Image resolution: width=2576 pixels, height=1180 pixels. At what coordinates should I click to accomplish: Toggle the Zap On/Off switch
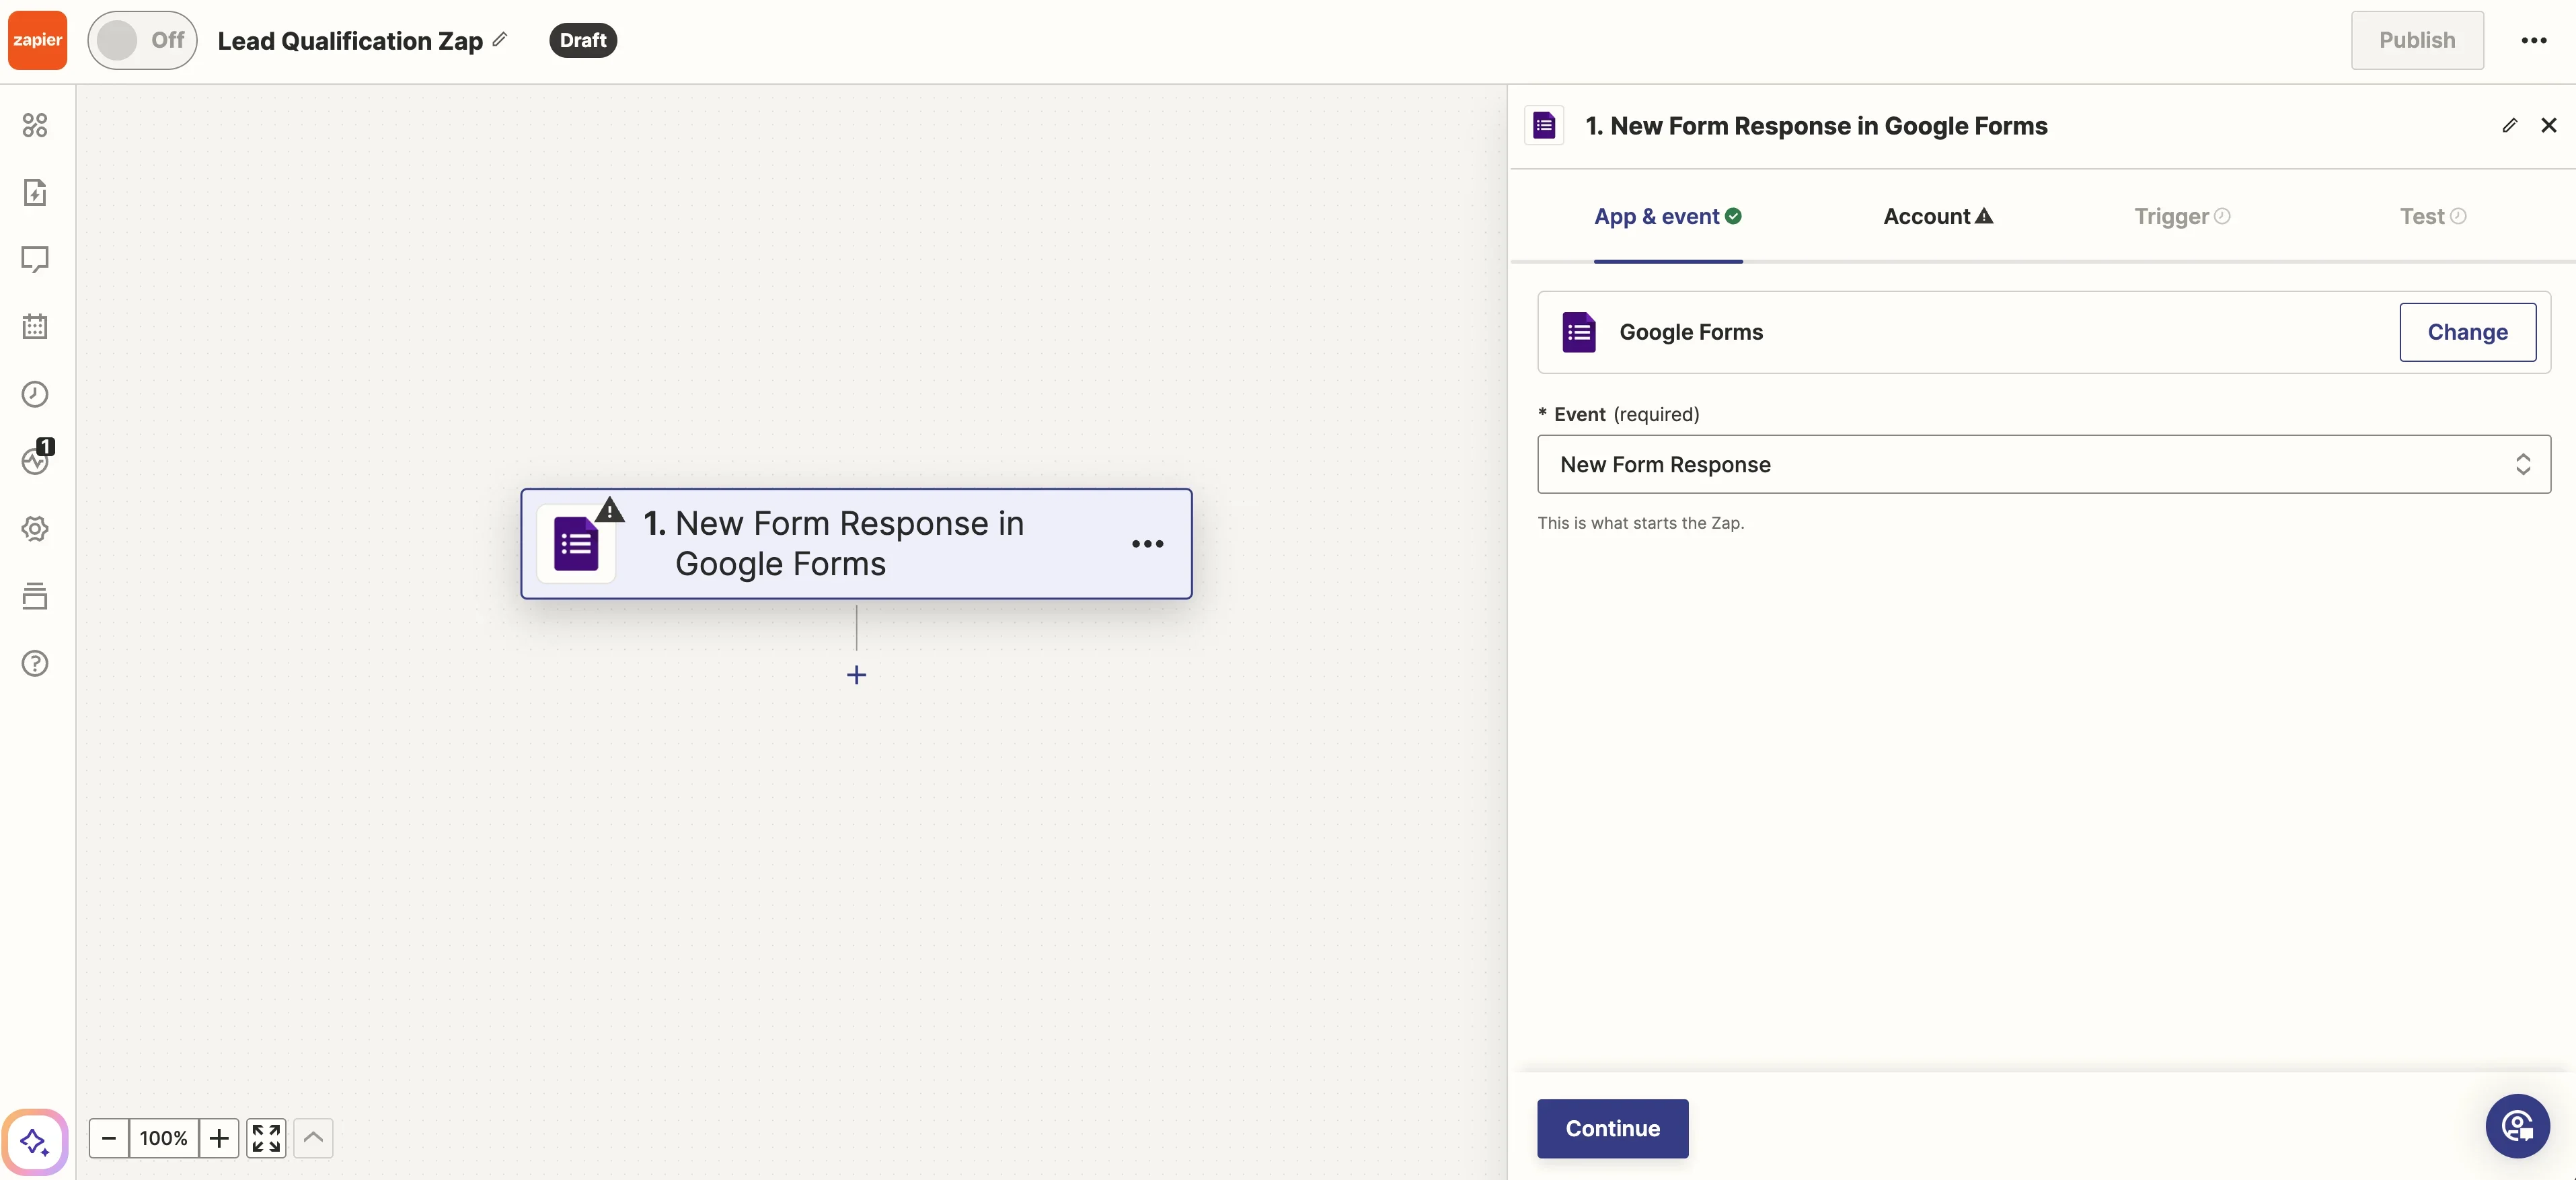click(142, 40)
